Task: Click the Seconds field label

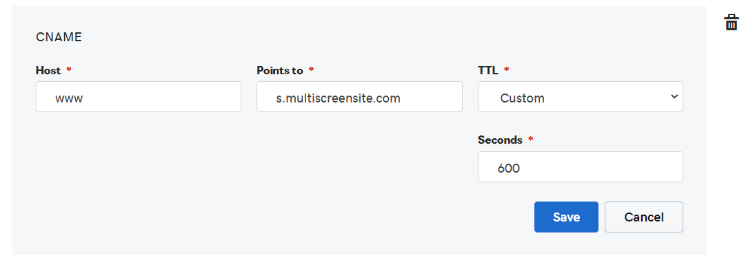Action: (500, 140)
